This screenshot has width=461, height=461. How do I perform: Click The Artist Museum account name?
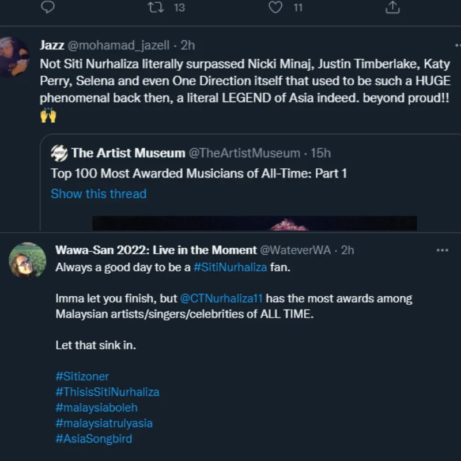tap(128, 153)
